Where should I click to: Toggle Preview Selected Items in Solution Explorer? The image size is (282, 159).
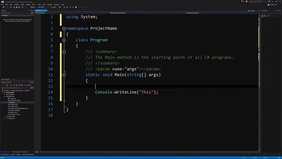pos(30,85)
